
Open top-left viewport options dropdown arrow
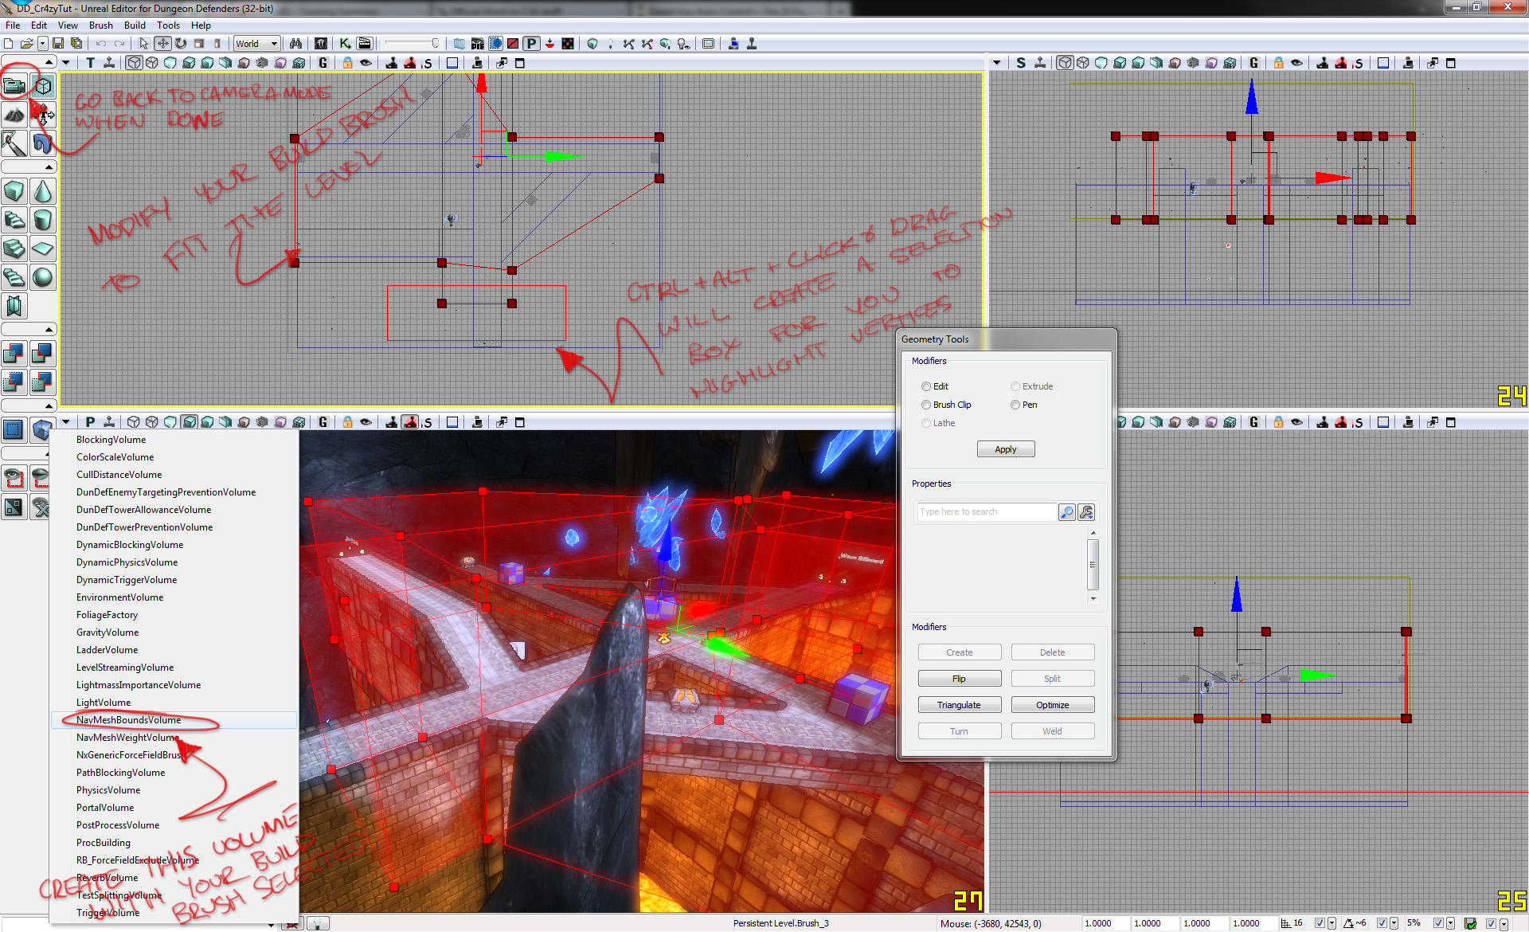[66, 63]
